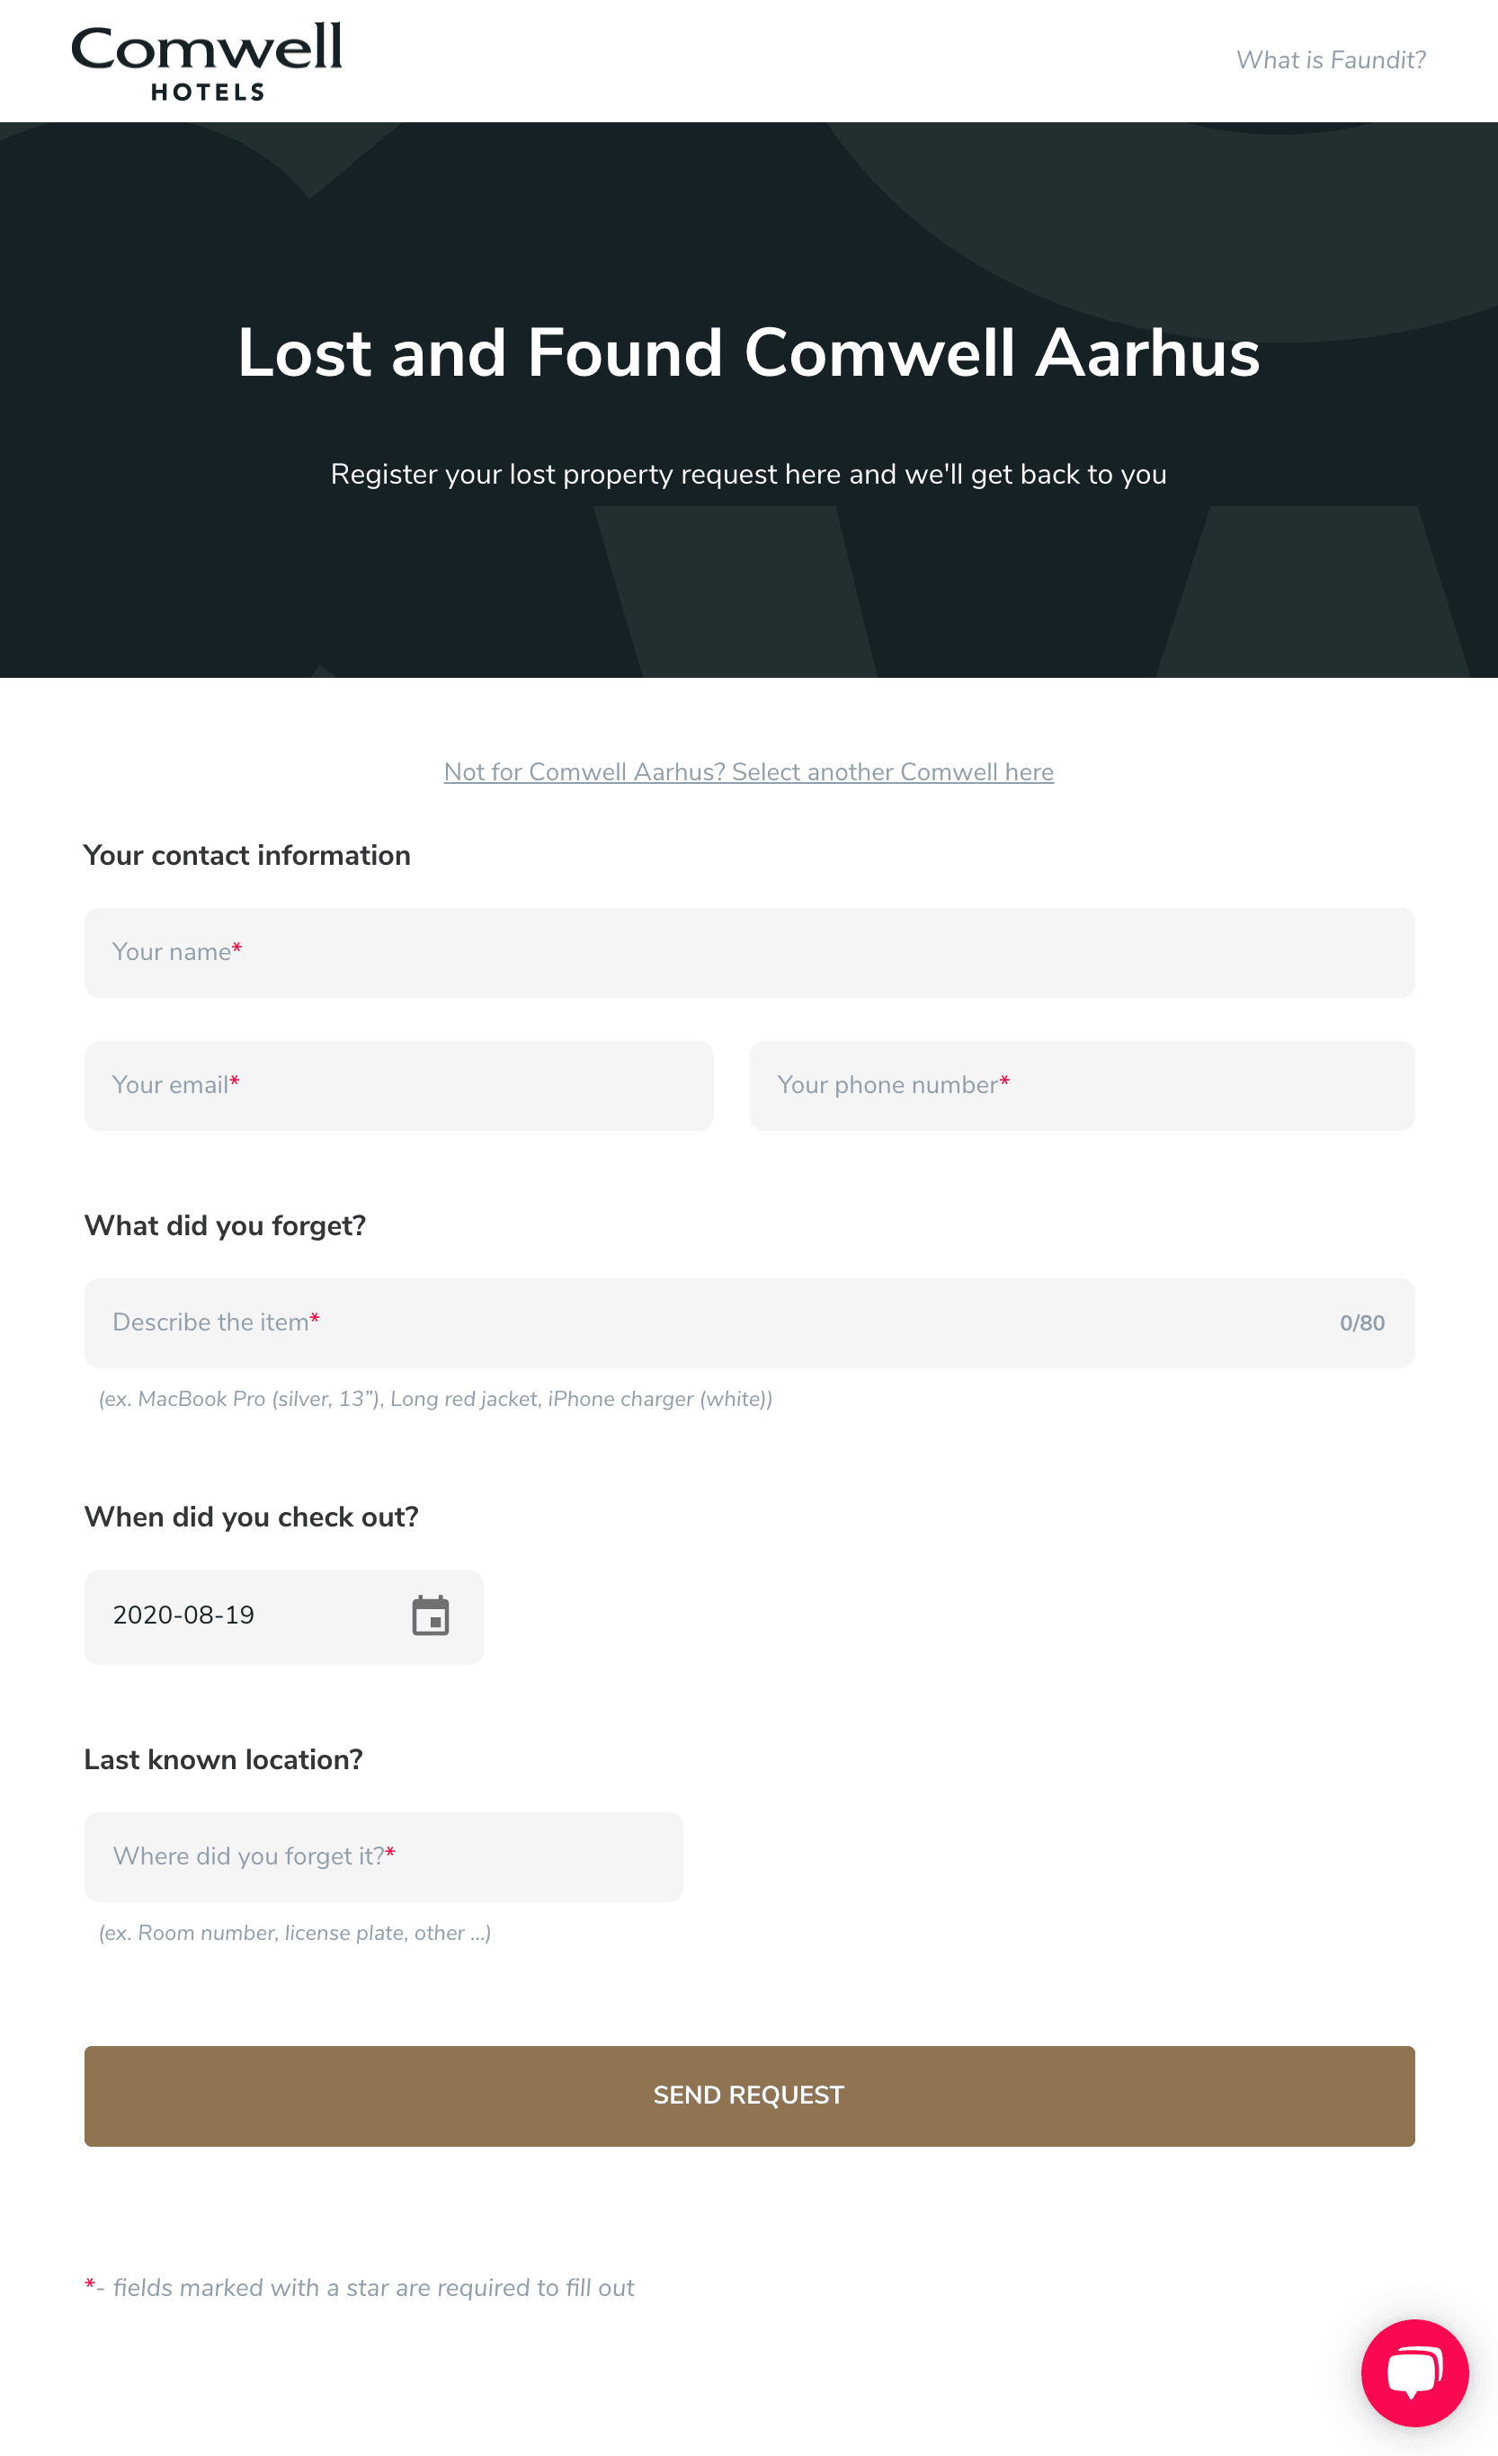Click the Comwell Hotels logo

point(206,61)
